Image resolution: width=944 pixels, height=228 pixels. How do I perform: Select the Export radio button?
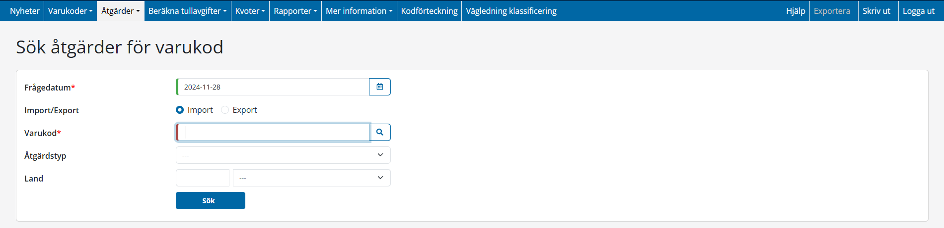pos(225,110)
